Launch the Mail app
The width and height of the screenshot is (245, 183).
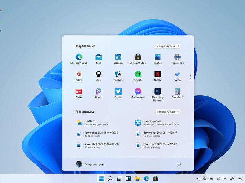[99, 59]
